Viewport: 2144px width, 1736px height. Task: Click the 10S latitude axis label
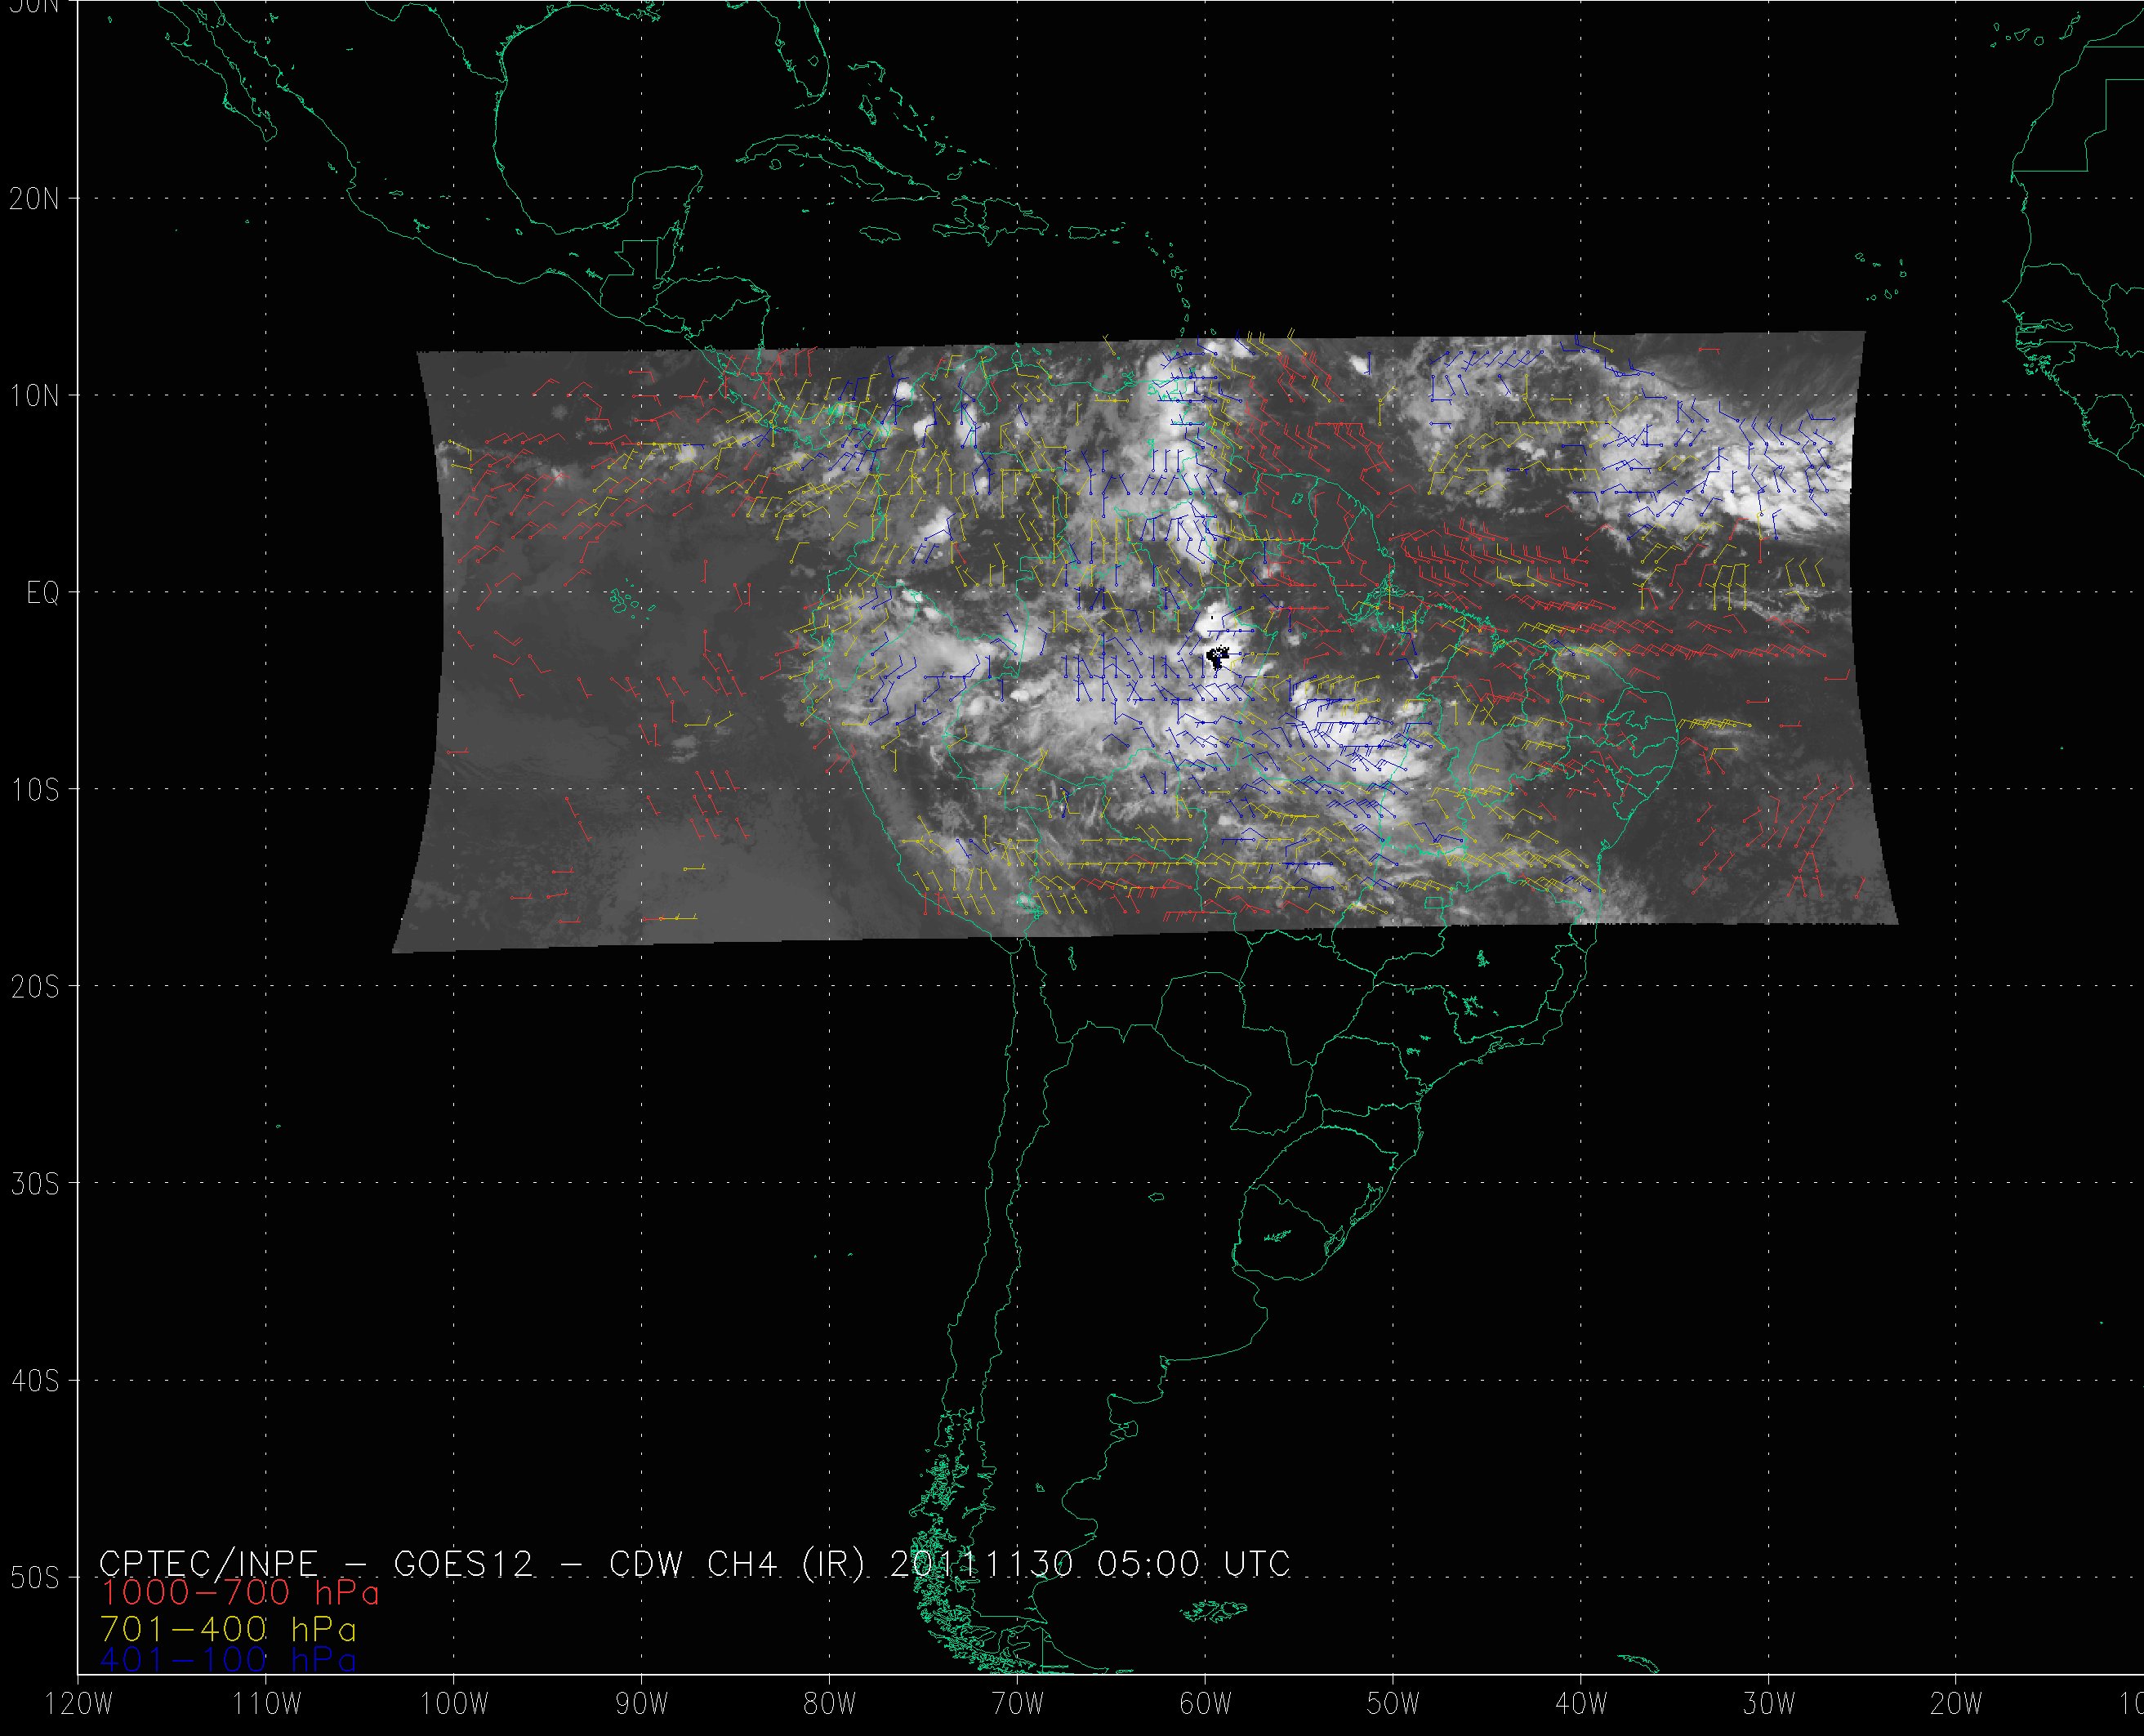34,790
